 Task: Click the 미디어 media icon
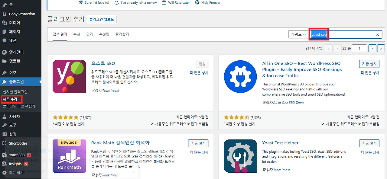[x=4, y=23]
